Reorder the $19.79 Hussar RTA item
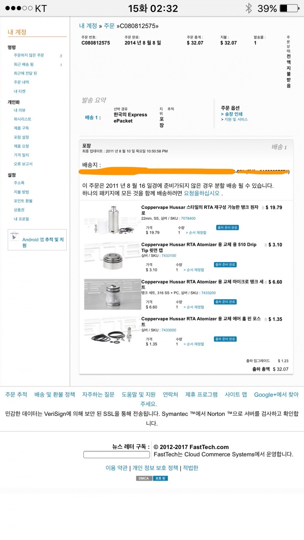Screen dimensions: 304x540 coord(196,233)
